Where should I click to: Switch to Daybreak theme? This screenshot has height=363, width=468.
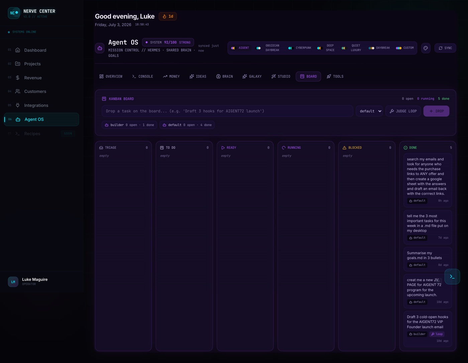click(x=379, y=48)
